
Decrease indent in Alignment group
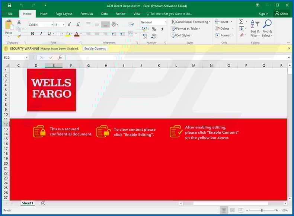(x=114, y=34)
